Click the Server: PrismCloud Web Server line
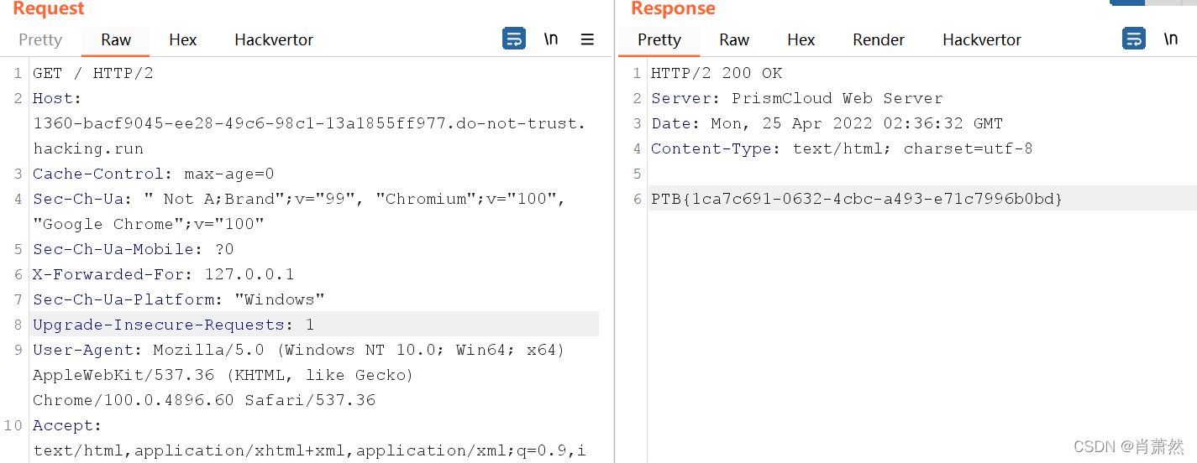1197x463 pixels. tap(797, 98)
